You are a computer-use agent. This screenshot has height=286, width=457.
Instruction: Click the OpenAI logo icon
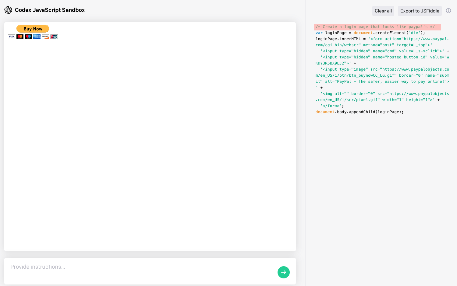8,10
